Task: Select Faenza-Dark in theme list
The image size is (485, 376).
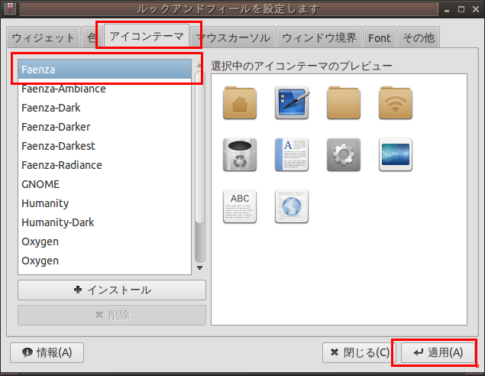Action: (105, 108)
